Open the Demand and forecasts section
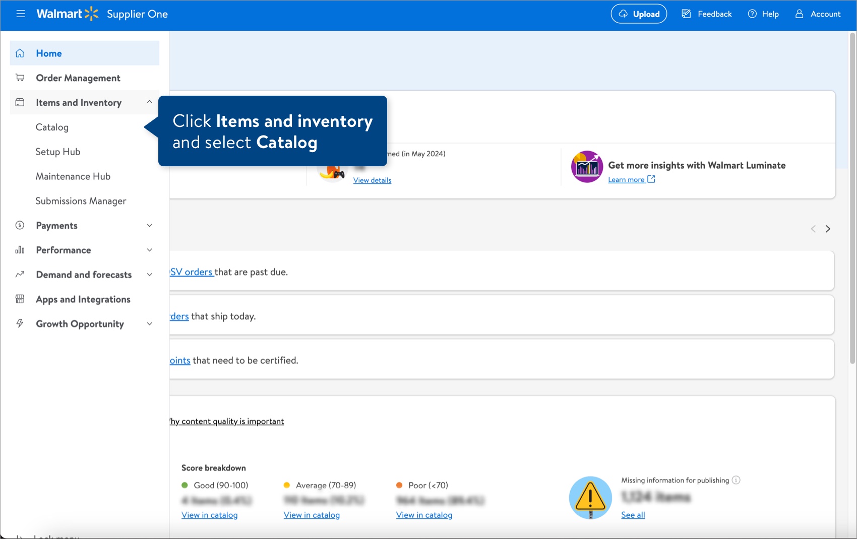 coord(149,275)
